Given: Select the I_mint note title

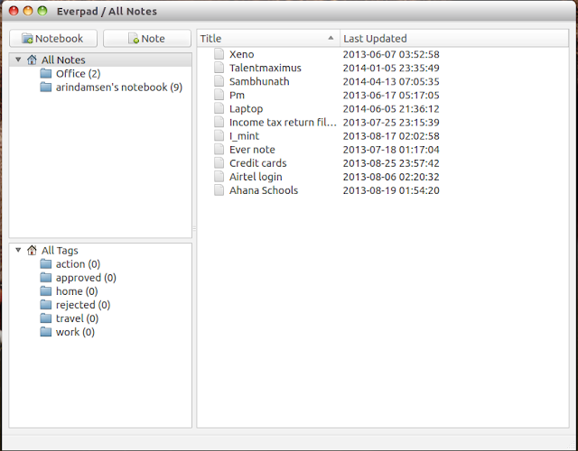Looking at the screenshot, I should point(244,136).
